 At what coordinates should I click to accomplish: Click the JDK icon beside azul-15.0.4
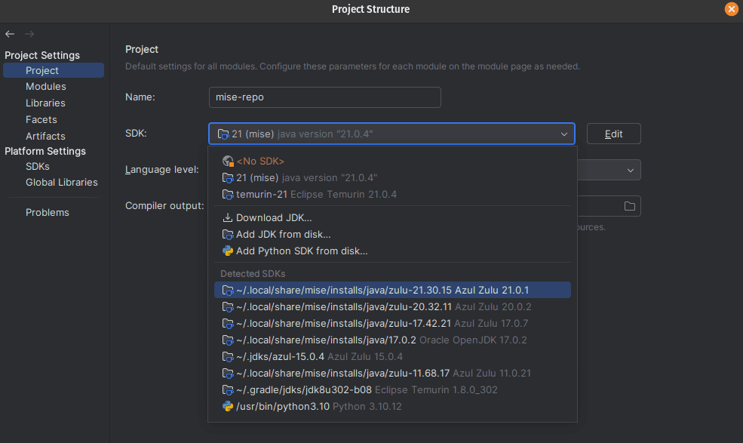(228, 356)
